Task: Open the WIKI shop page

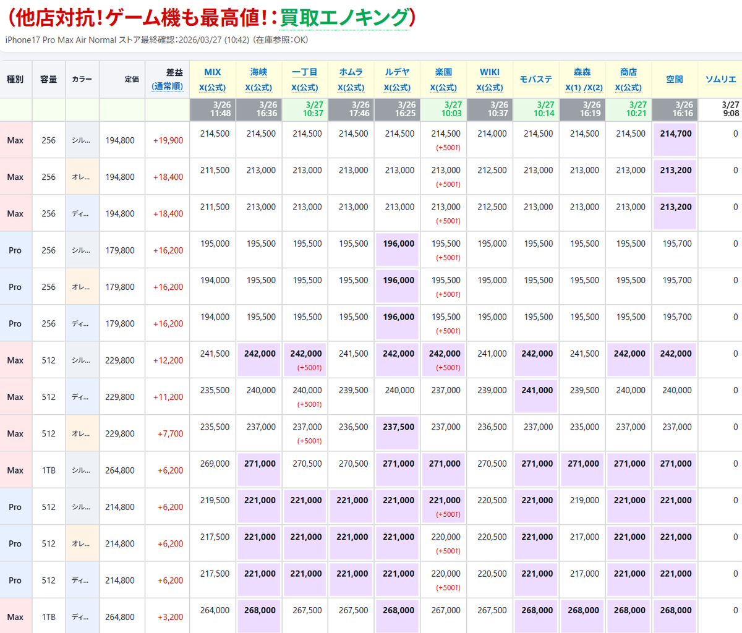Action: point(490,71)
